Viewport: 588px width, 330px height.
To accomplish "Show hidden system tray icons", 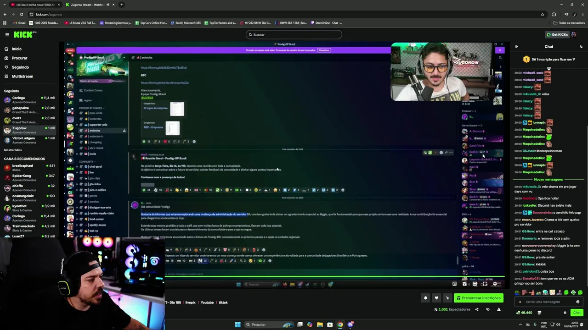I will [x=521, y=324].
